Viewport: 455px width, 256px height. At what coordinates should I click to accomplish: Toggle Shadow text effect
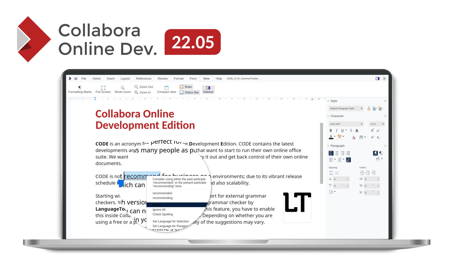click(x=357, y=131)
